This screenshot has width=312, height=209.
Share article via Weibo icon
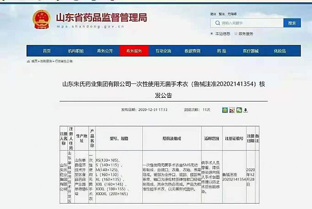[232, 110]
